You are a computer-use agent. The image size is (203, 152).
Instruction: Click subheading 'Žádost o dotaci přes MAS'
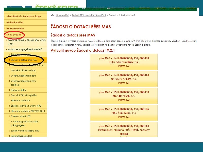click(x=73, y=35)
